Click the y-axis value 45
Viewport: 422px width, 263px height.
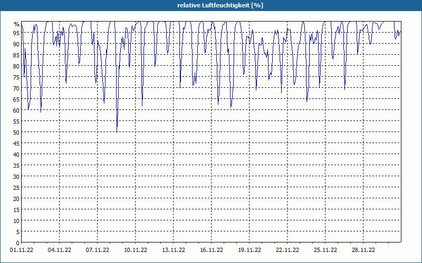click(16, 144)
